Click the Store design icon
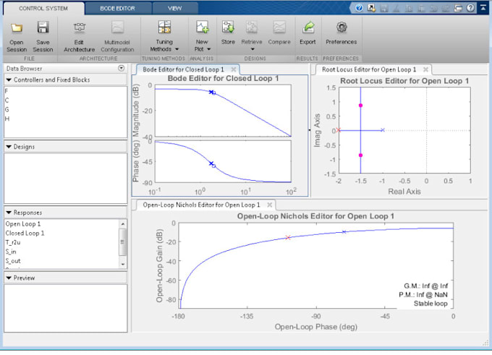492x355 pixels. tap(228, 28)
